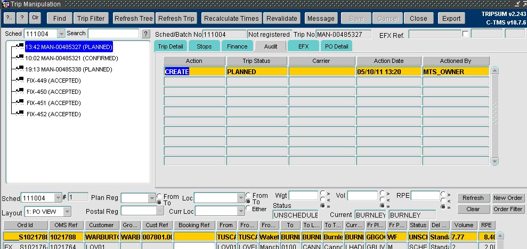
Task: Click the New Order button
Action: pyautogui.click(x=508, y=198)
